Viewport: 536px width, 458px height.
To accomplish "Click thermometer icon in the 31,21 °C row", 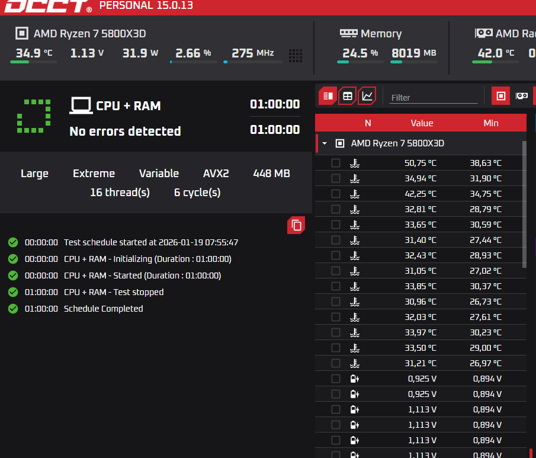I will click(x=355, y=363).
